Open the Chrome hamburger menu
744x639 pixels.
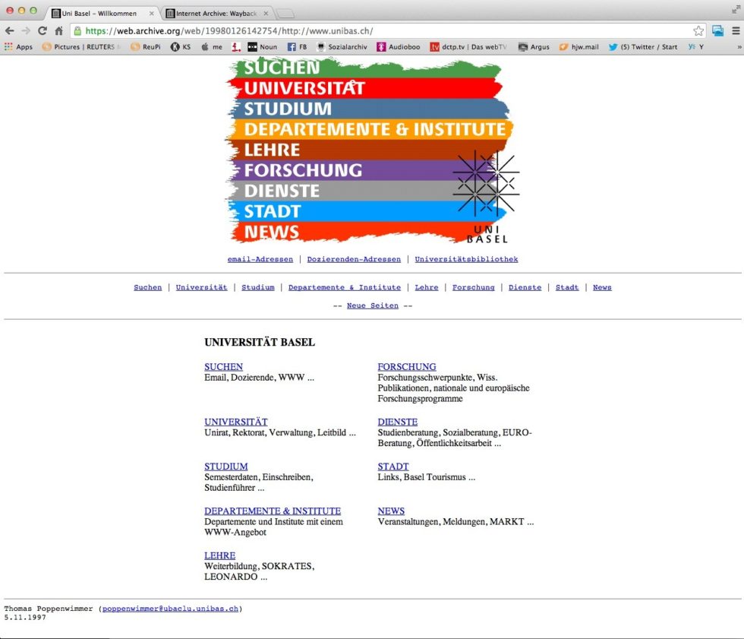pyautogui.click(x=736, y=31)
